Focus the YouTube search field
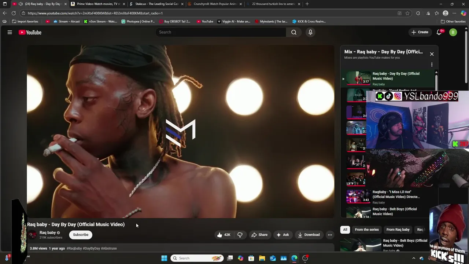Screen dimensions: 469x264 [221, 32]
